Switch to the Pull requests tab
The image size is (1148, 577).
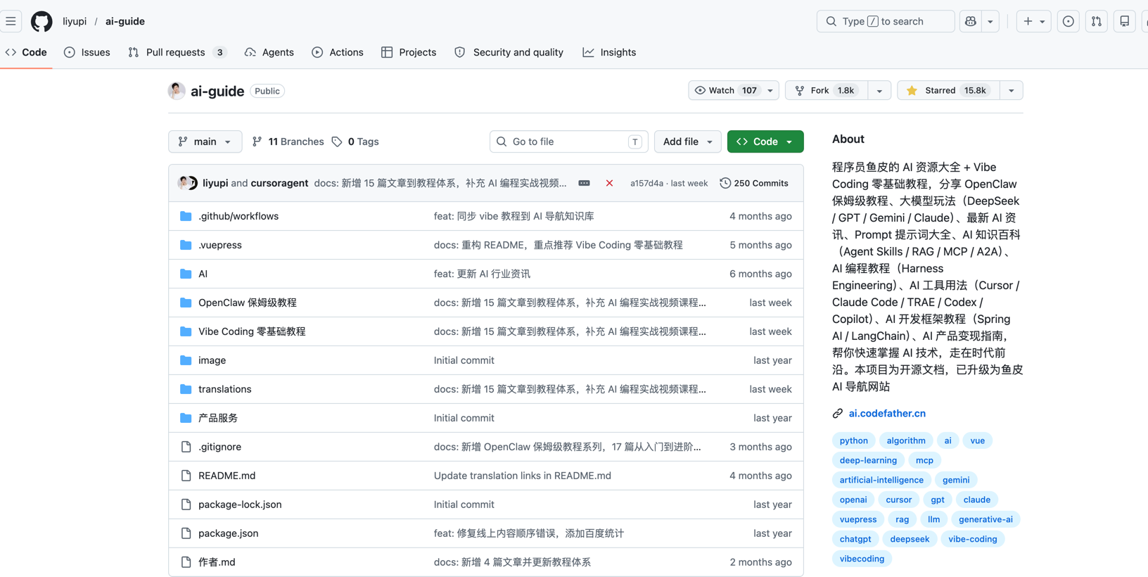[x=177, y=52]
